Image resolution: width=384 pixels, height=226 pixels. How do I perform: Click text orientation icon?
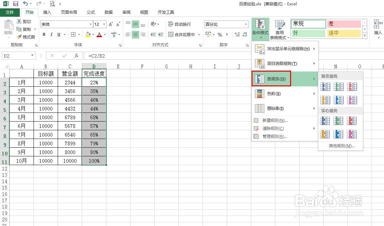coord(154,24)
